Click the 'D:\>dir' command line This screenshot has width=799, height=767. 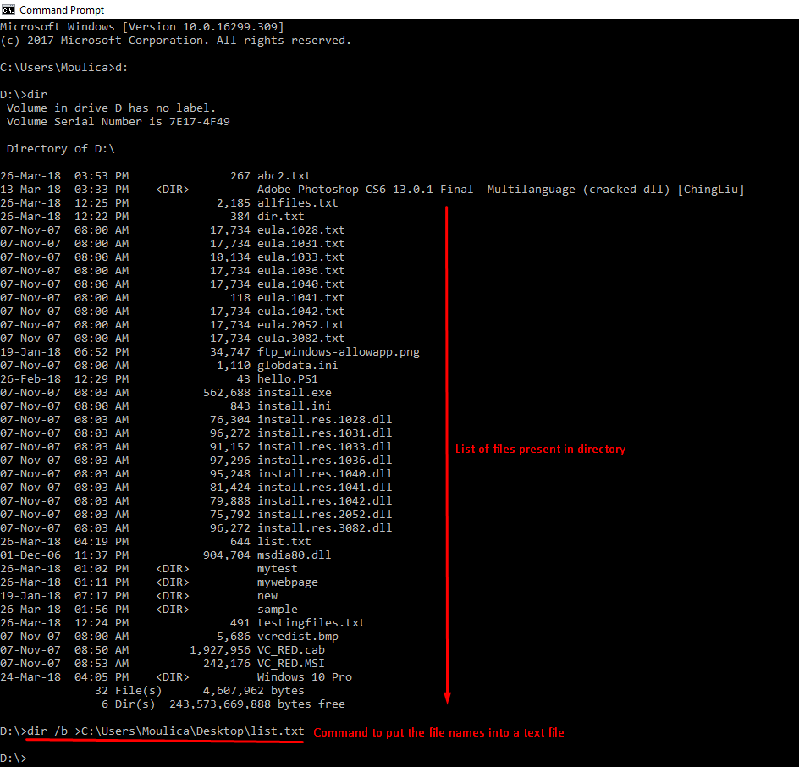tap(24, 94)
